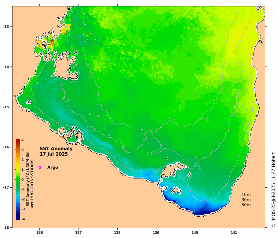Image resolution: width=278 pixels, height=238 pixels.
Task: Click the '141' longitude axis label
Action: [x=234, y=233]
